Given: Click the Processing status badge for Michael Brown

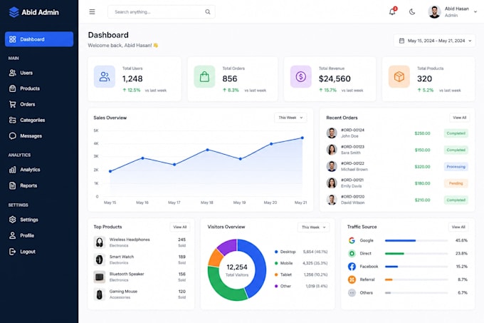Looking at the screenshot, I should click(x=456, y=167).
